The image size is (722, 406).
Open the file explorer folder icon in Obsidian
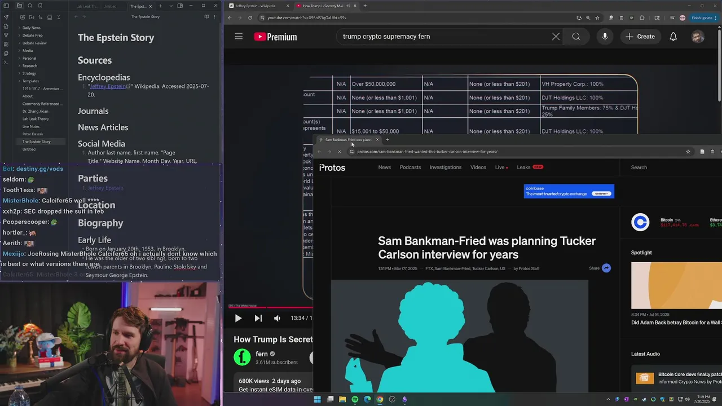pos(19,6)
